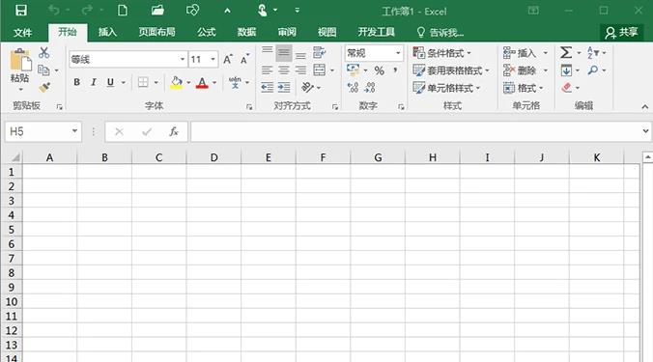The image size is (653, 362).
Task: Click the Wrap Text icon
Action: (x=320, y=52)
